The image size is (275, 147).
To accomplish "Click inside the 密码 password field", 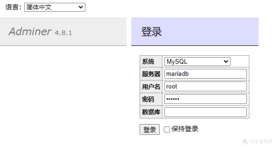I will [x=205, y=99].
